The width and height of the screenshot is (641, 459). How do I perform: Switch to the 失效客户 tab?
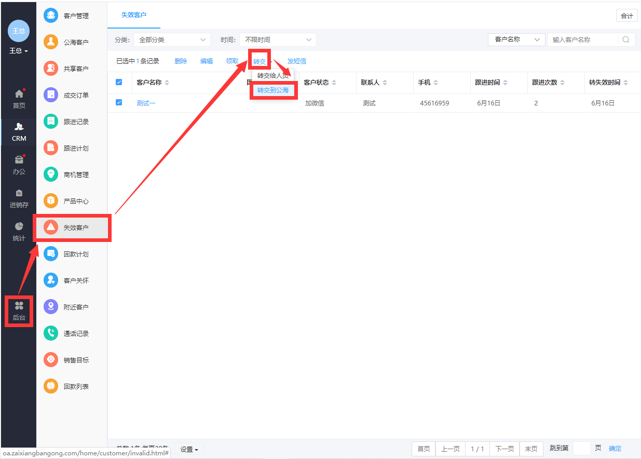pos(134,15)
